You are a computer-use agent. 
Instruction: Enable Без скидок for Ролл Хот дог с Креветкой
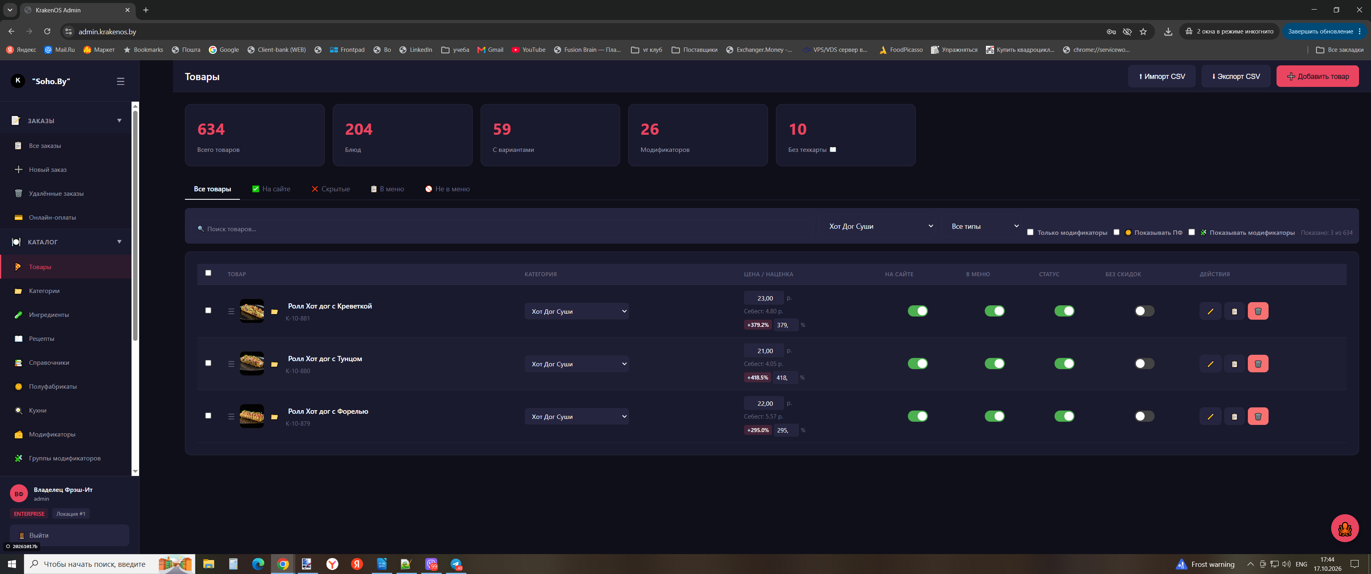[1144, 311]
